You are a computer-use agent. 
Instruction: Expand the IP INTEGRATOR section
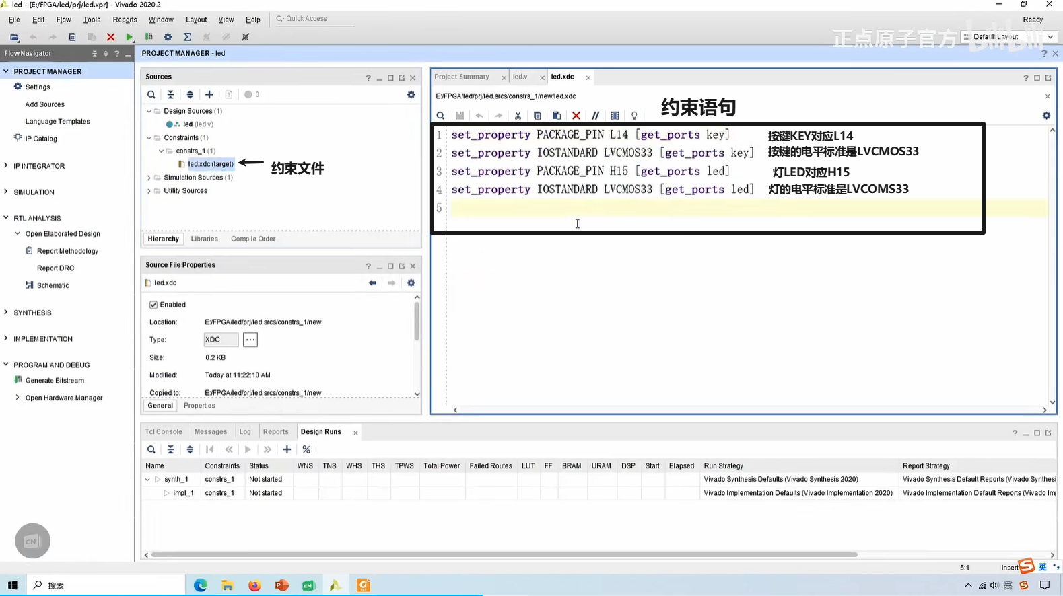click(6, 165)
